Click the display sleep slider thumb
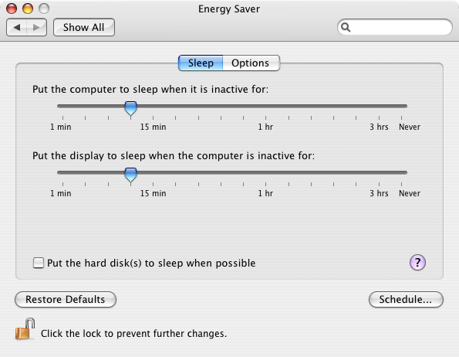 pyautogui.click(x=130, y=175)
